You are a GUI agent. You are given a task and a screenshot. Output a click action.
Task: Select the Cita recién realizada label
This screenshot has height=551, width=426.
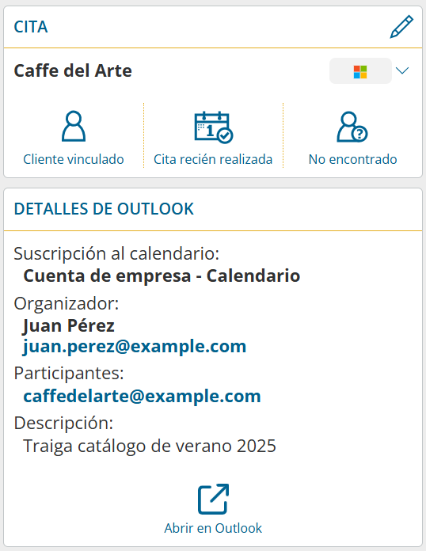tap(213, 160)
